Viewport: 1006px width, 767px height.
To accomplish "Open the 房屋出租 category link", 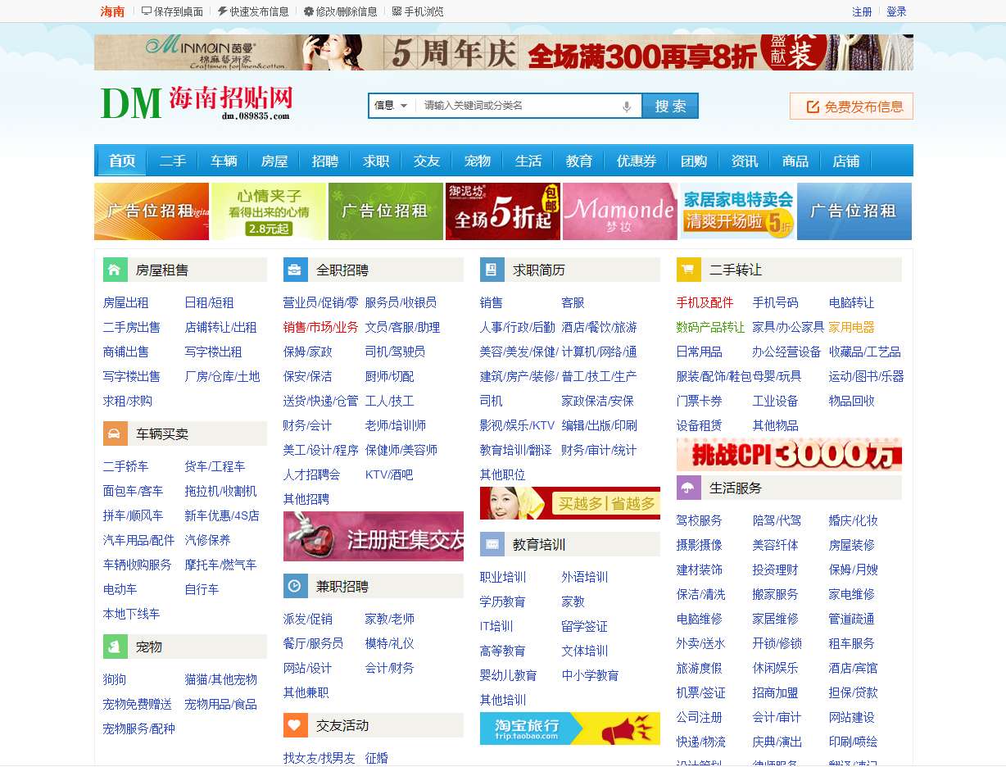I will [x=126, y=302].
